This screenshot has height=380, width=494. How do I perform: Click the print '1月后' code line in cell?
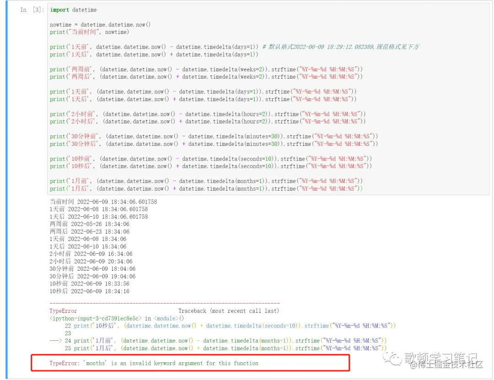206,188
